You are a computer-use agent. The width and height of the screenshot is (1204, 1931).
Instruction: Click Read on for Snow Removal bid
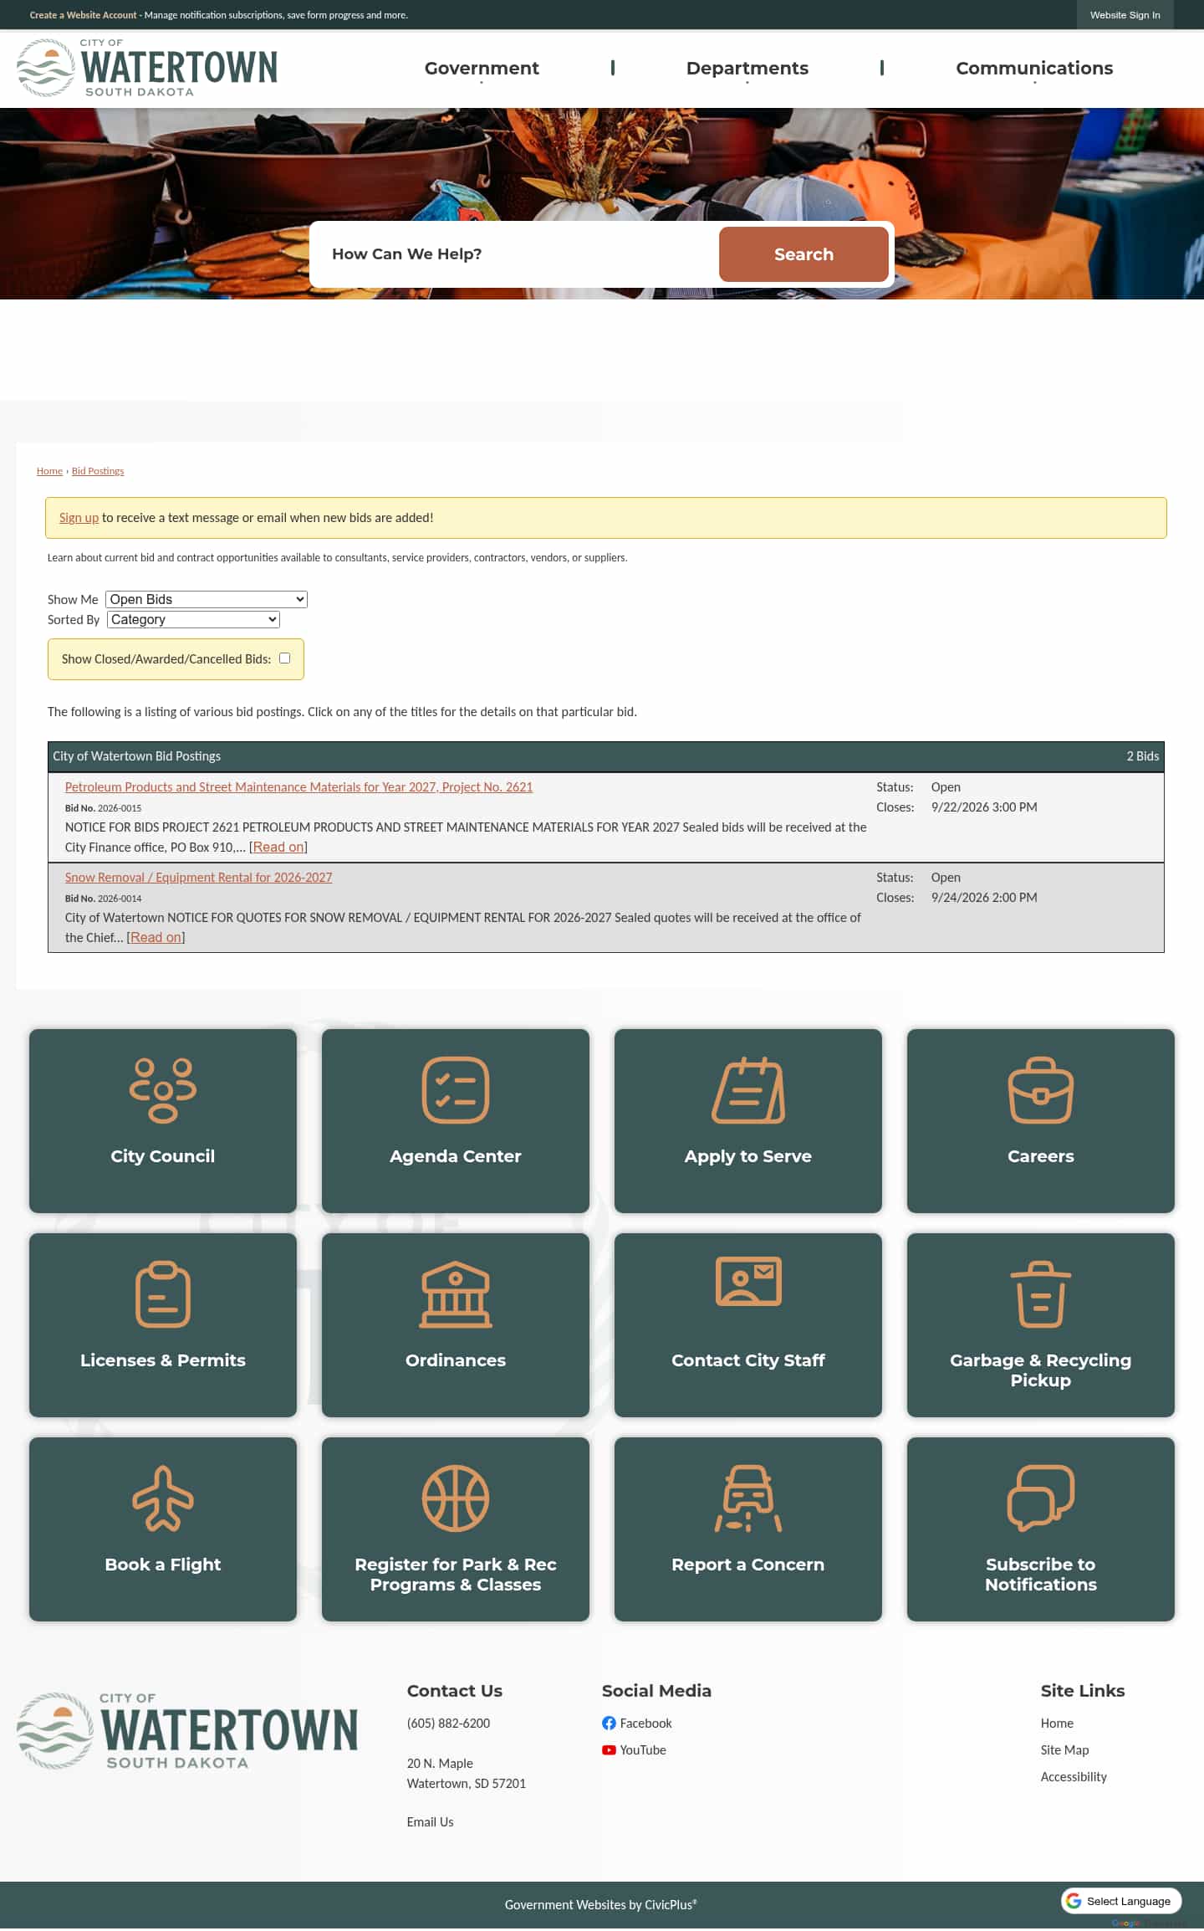point(156,938)
